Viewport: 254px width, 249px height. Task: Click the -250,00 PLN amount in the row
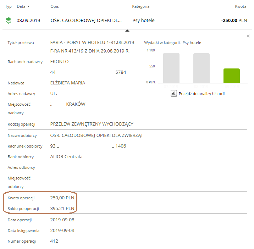click(234, 21)
